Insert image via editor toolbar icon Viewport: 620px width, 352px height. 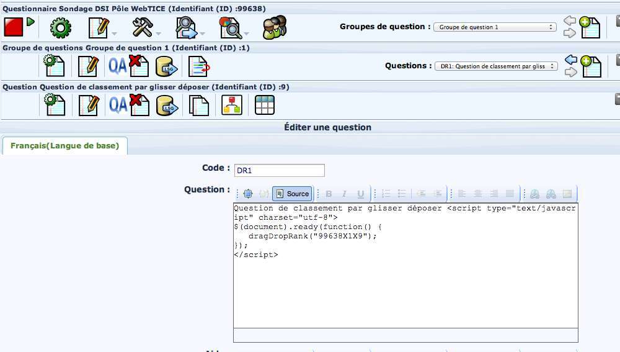click(x=567, y=194)
